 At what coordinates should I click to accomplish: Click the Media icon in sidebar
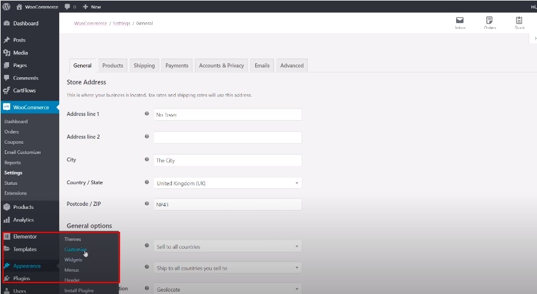click(7, 53)
